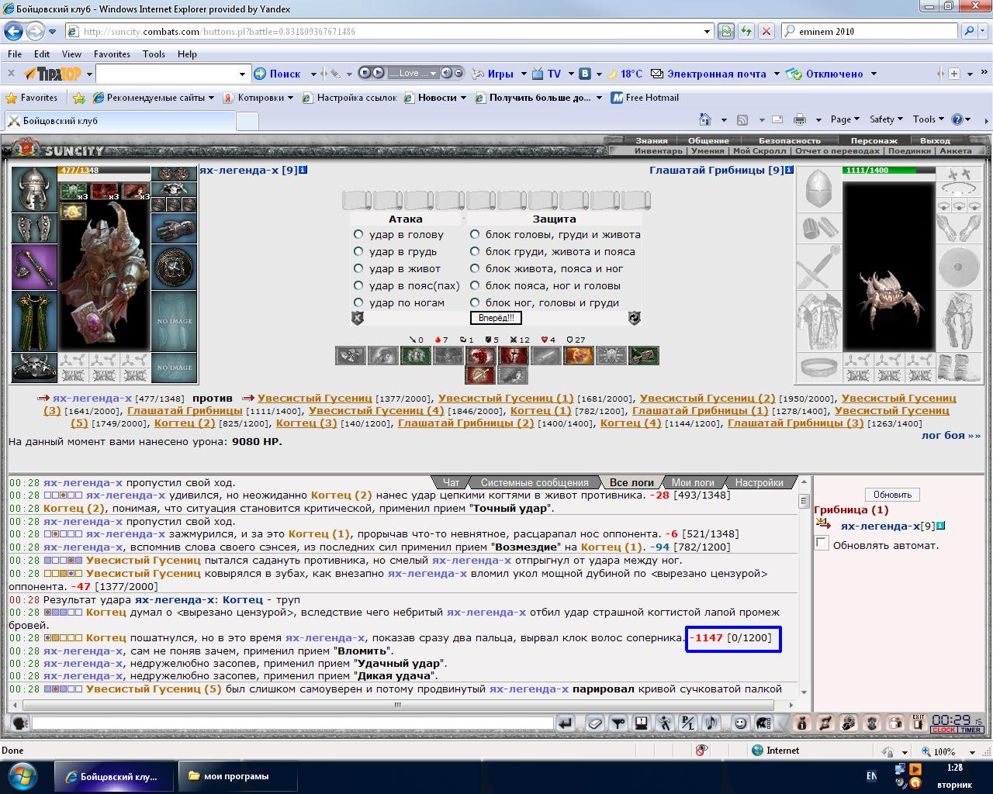The height and width of the screenshot is (794, 993).
Task: Activate the orange glowing fist skill
Action: (x=578, y=356)
